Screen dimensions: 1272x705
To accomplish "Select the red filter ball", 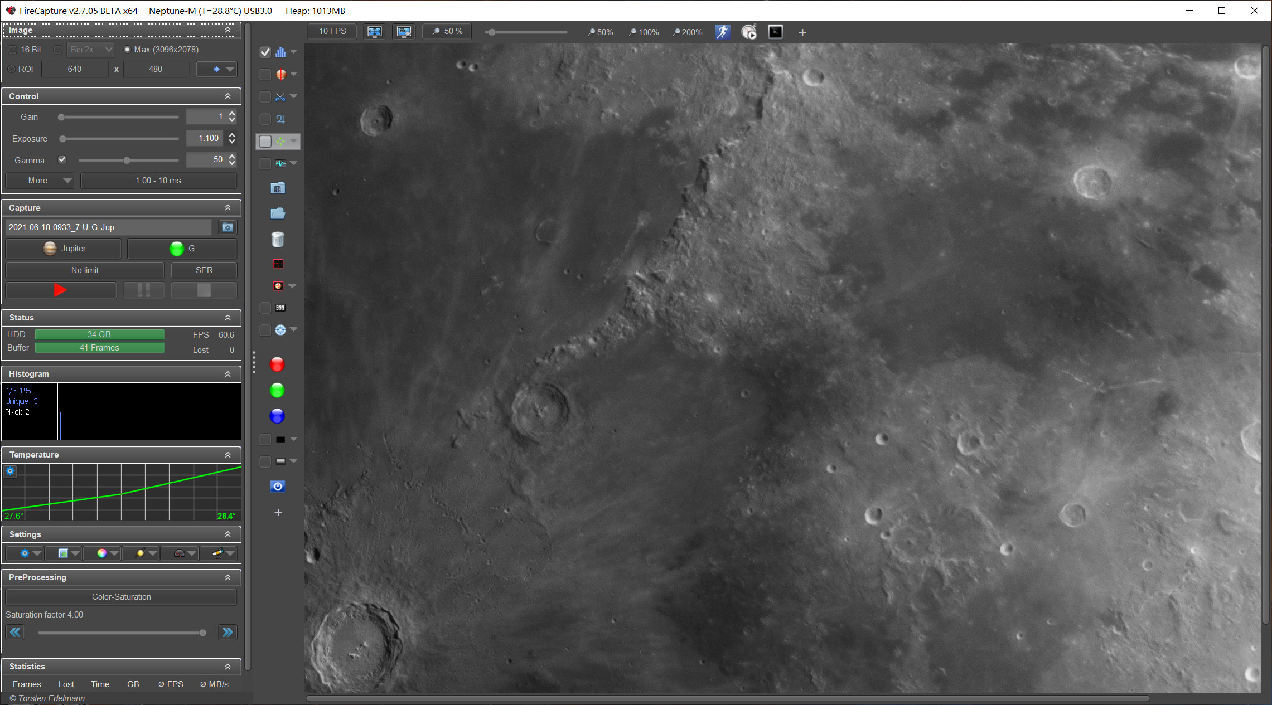I will (x=277, y=364).
